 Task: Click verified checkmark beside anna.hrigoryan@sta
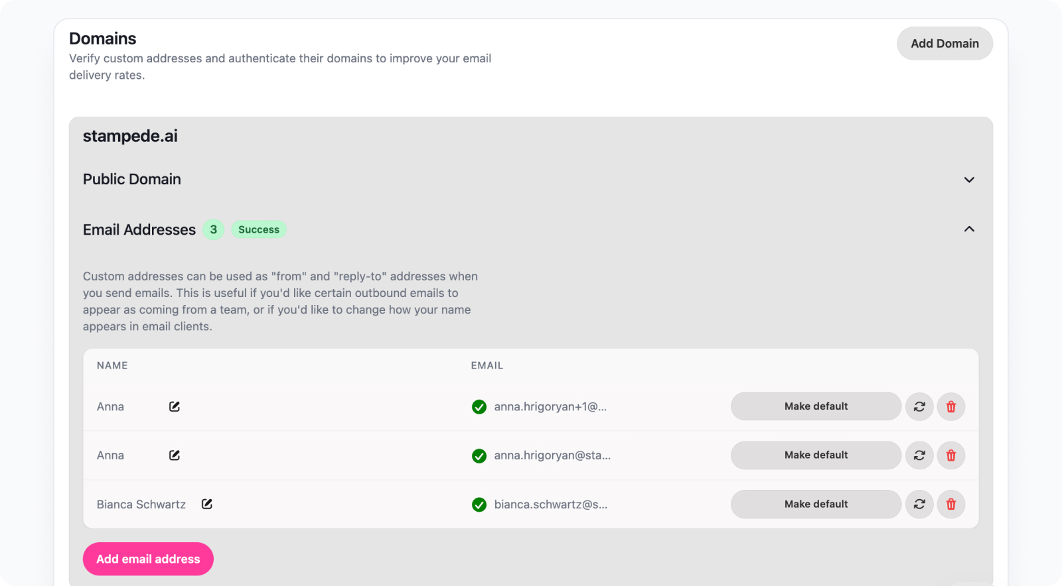479,456
